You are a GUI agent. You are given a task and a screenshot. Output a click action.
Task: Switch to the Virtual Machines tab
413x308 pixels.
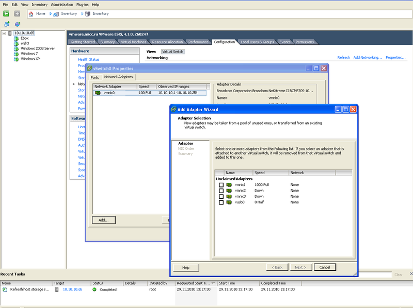coord(134,42)
